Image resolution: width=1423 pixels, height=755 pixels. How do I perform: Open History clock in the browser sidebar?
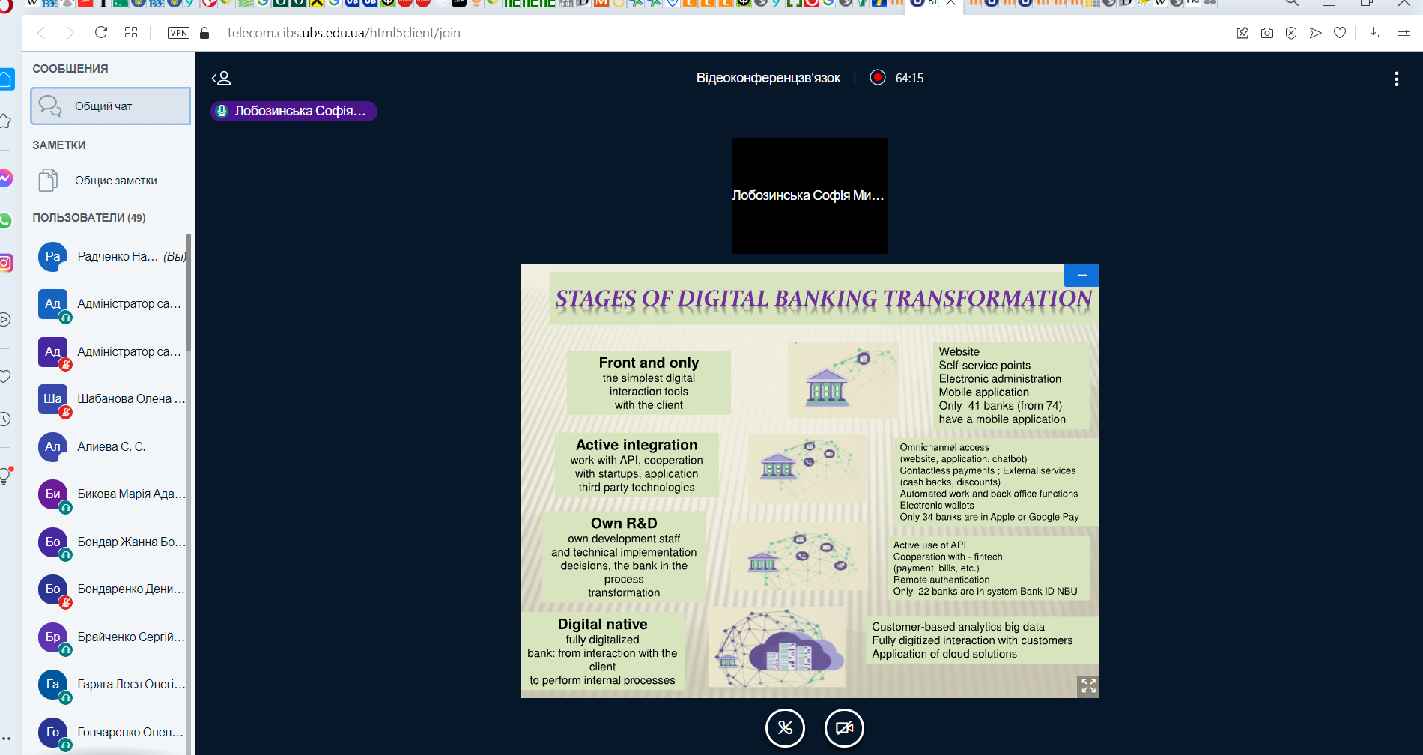pos(5,419)
